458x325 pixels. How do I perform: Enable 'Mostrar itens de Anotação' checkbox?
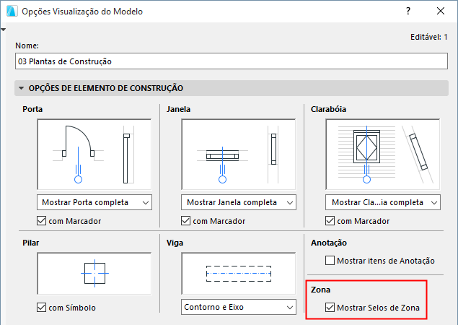(330, 261)
